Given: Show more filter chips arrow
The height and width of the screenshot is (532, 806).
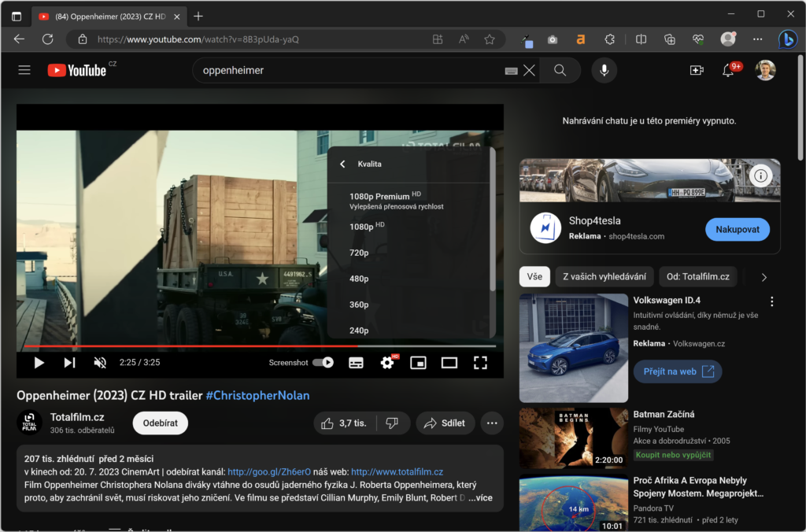Looking at the screenshot, I should tap(763, 277).
